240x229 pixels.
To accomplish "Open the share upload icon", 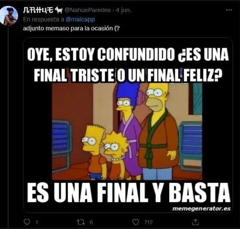I will tap(195, 222).
